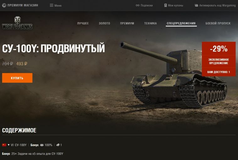Screen dimensions: 238x160
Task: Switch to the ЗОЛОТО tab
Action: 105,23
